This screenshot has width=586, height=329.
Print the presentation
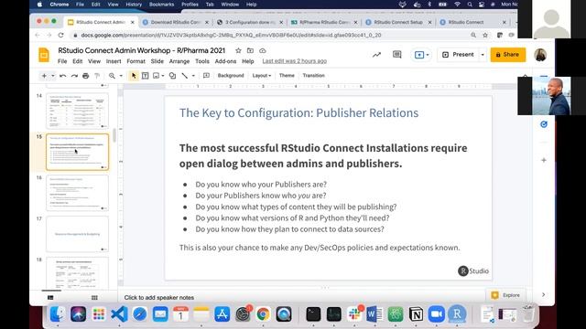pyautogui.click(x=85, y=76)
